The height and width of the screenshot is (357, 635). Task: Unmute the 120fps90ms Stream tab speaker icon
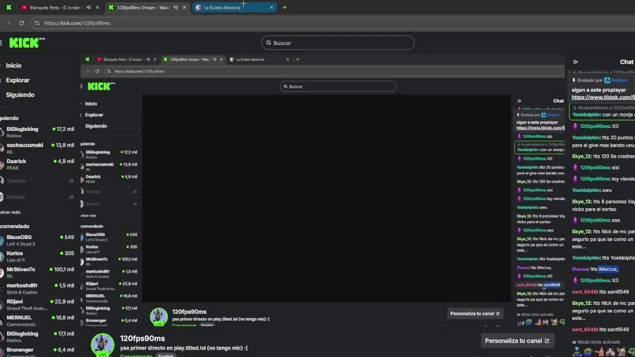(x=176, y=7)
